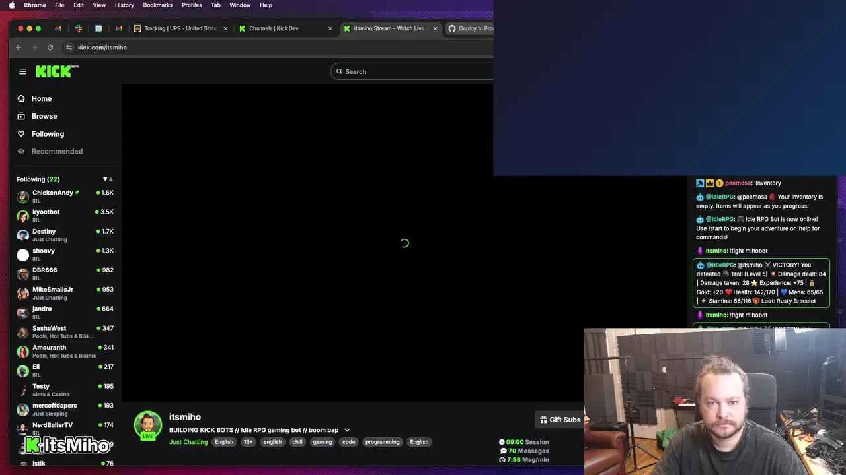Open itsmiho streamer avatar with LIVE badge

148,426
